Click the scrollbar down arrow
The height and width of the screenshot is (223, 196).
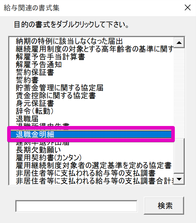(179, 179)
